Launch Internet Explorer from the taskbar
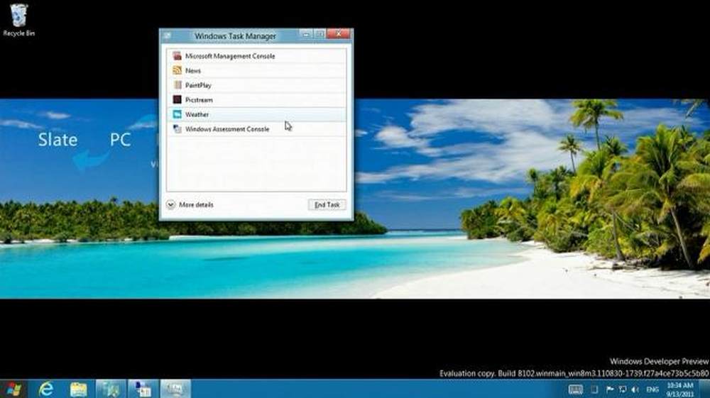The height and width of the screenshot is (398, 710). click(45, 389)
